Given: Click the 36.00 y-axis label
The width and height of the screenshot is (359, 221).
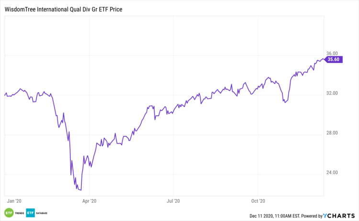Looking at the screenshot, I should point(332,54).
